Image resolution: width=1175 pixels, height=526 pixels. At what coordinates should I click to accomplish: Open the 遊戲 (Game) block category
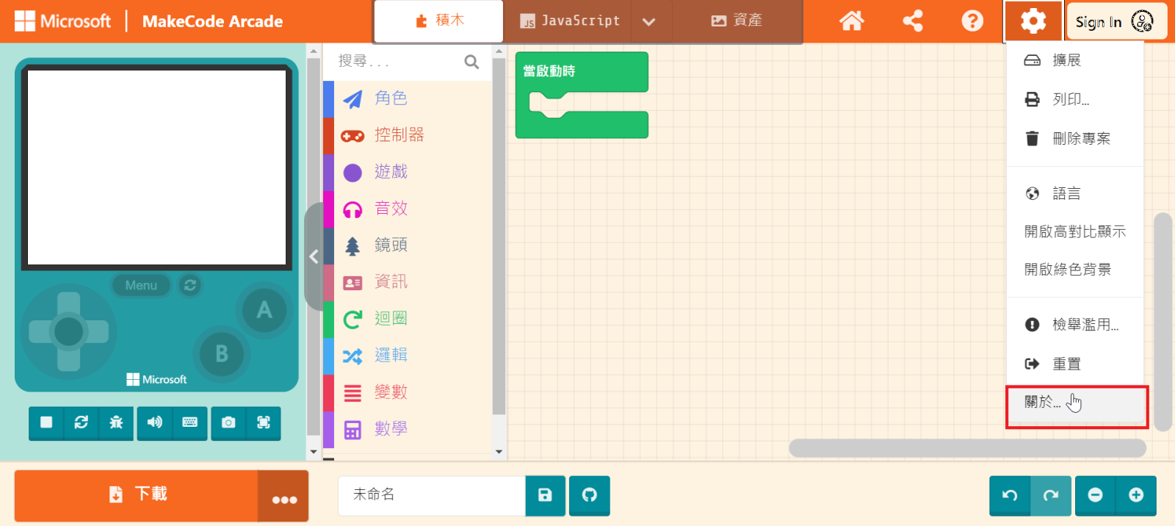[407, 172]
